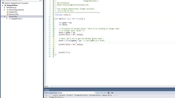Select Solution 'IntegerDivision' (1 project) row
This screenshot has height=98, width=175.
tap(16, 3)
